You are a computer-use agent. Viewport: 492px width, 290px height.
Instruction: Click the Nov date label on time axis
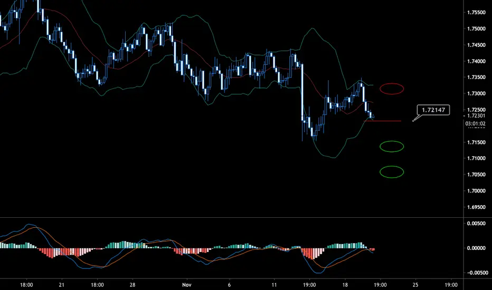187,285
